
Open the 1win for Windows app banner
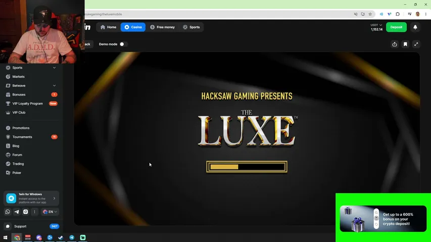[31, 198]
